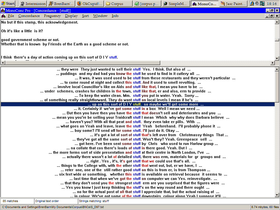Click the MonoConc document icon beside File menu
The width and height of the screenshot is (280, 210).
[3, 16]
